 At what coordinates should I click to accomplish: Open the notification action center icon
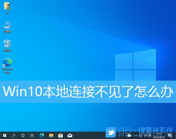click(170, 136)
